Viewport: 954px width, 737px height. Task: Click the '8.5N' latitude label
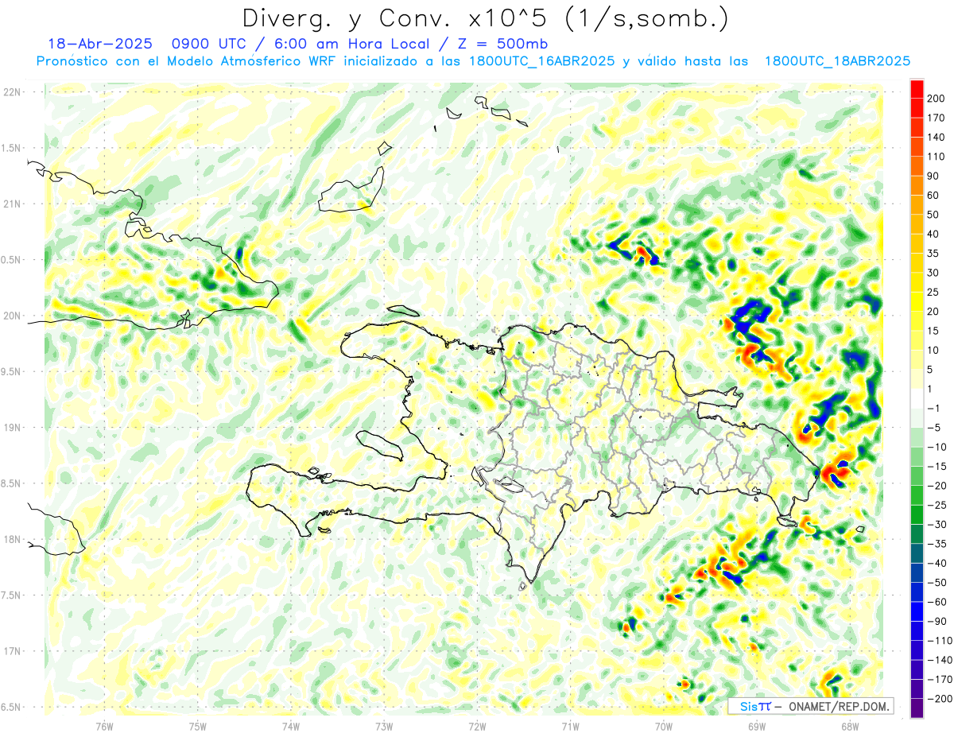point(12,483)
